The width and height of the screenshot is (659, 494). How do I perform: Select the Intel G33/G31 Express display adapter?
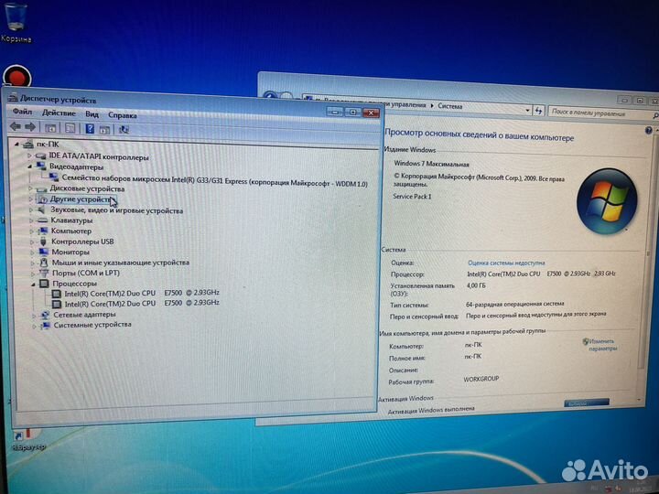(215, 181)
